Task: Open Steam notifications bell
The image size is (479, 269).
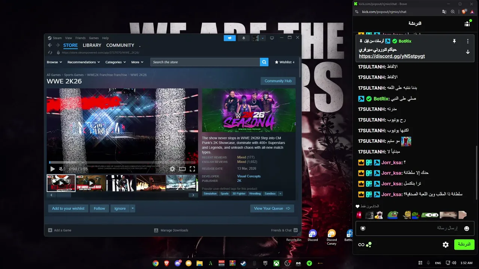Action: pyautogui.click(x=244, y=38)
